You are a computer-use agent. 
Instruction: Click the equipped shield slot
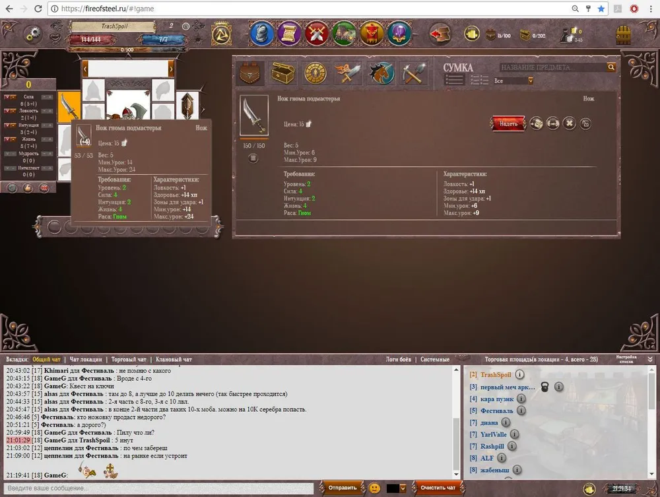[187, 105]
